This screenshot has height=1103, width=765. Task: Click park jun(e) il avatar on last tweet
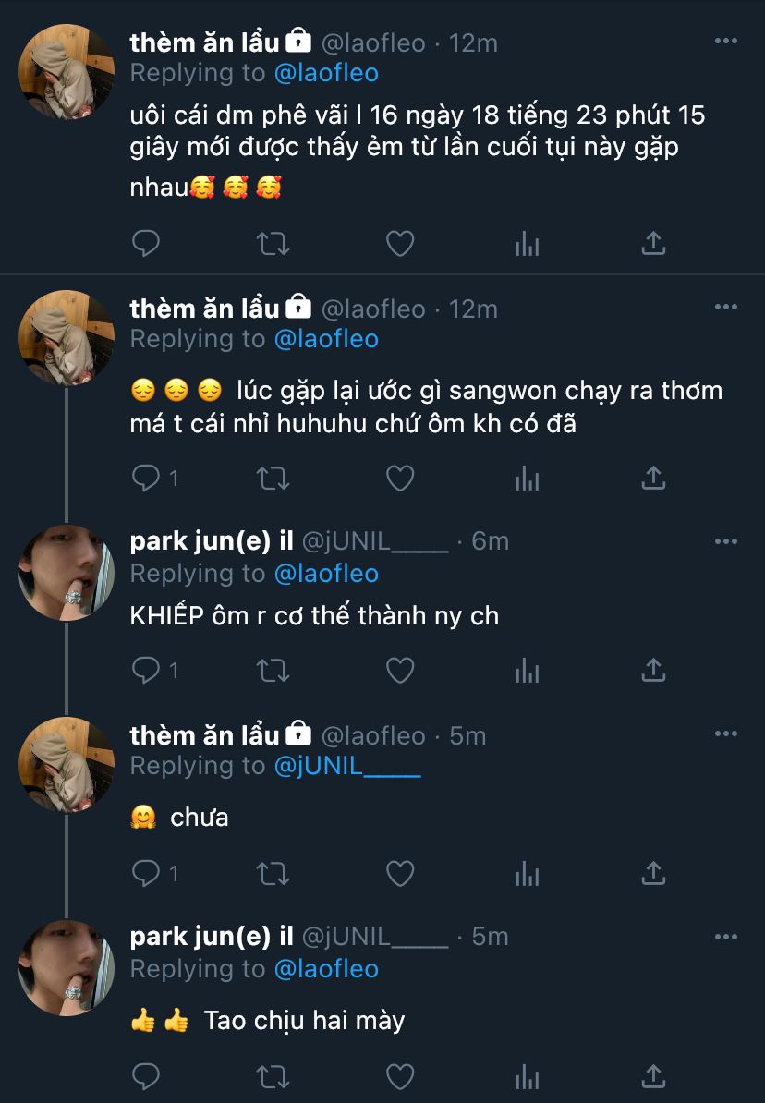pyautogui.click(x=67, y=966)
